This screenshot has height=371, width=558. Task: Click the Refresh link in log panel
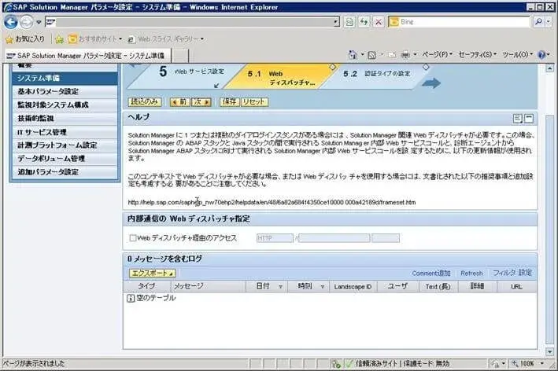click(x=471, y=274)
